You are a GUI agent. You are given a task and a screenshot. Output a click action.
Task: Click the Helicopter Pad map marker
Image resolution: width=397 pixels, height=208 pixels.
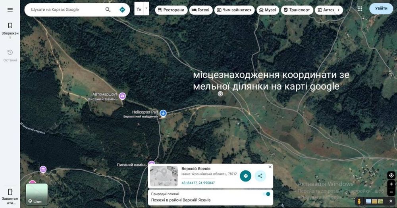163,113
